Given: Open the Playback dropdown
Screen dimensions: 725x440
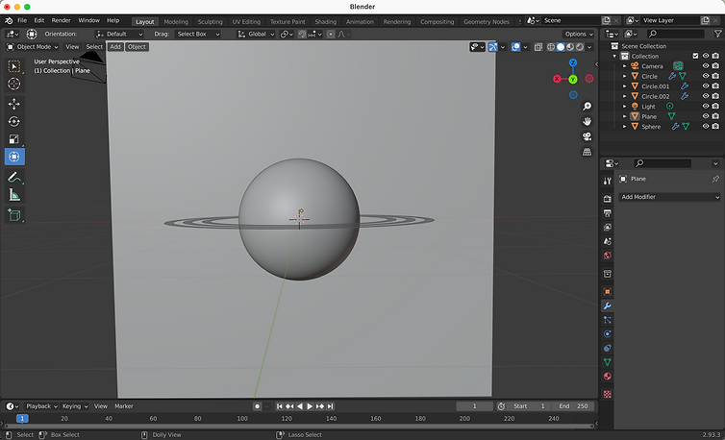Looking at the screenshot, I should pos(41,406).
